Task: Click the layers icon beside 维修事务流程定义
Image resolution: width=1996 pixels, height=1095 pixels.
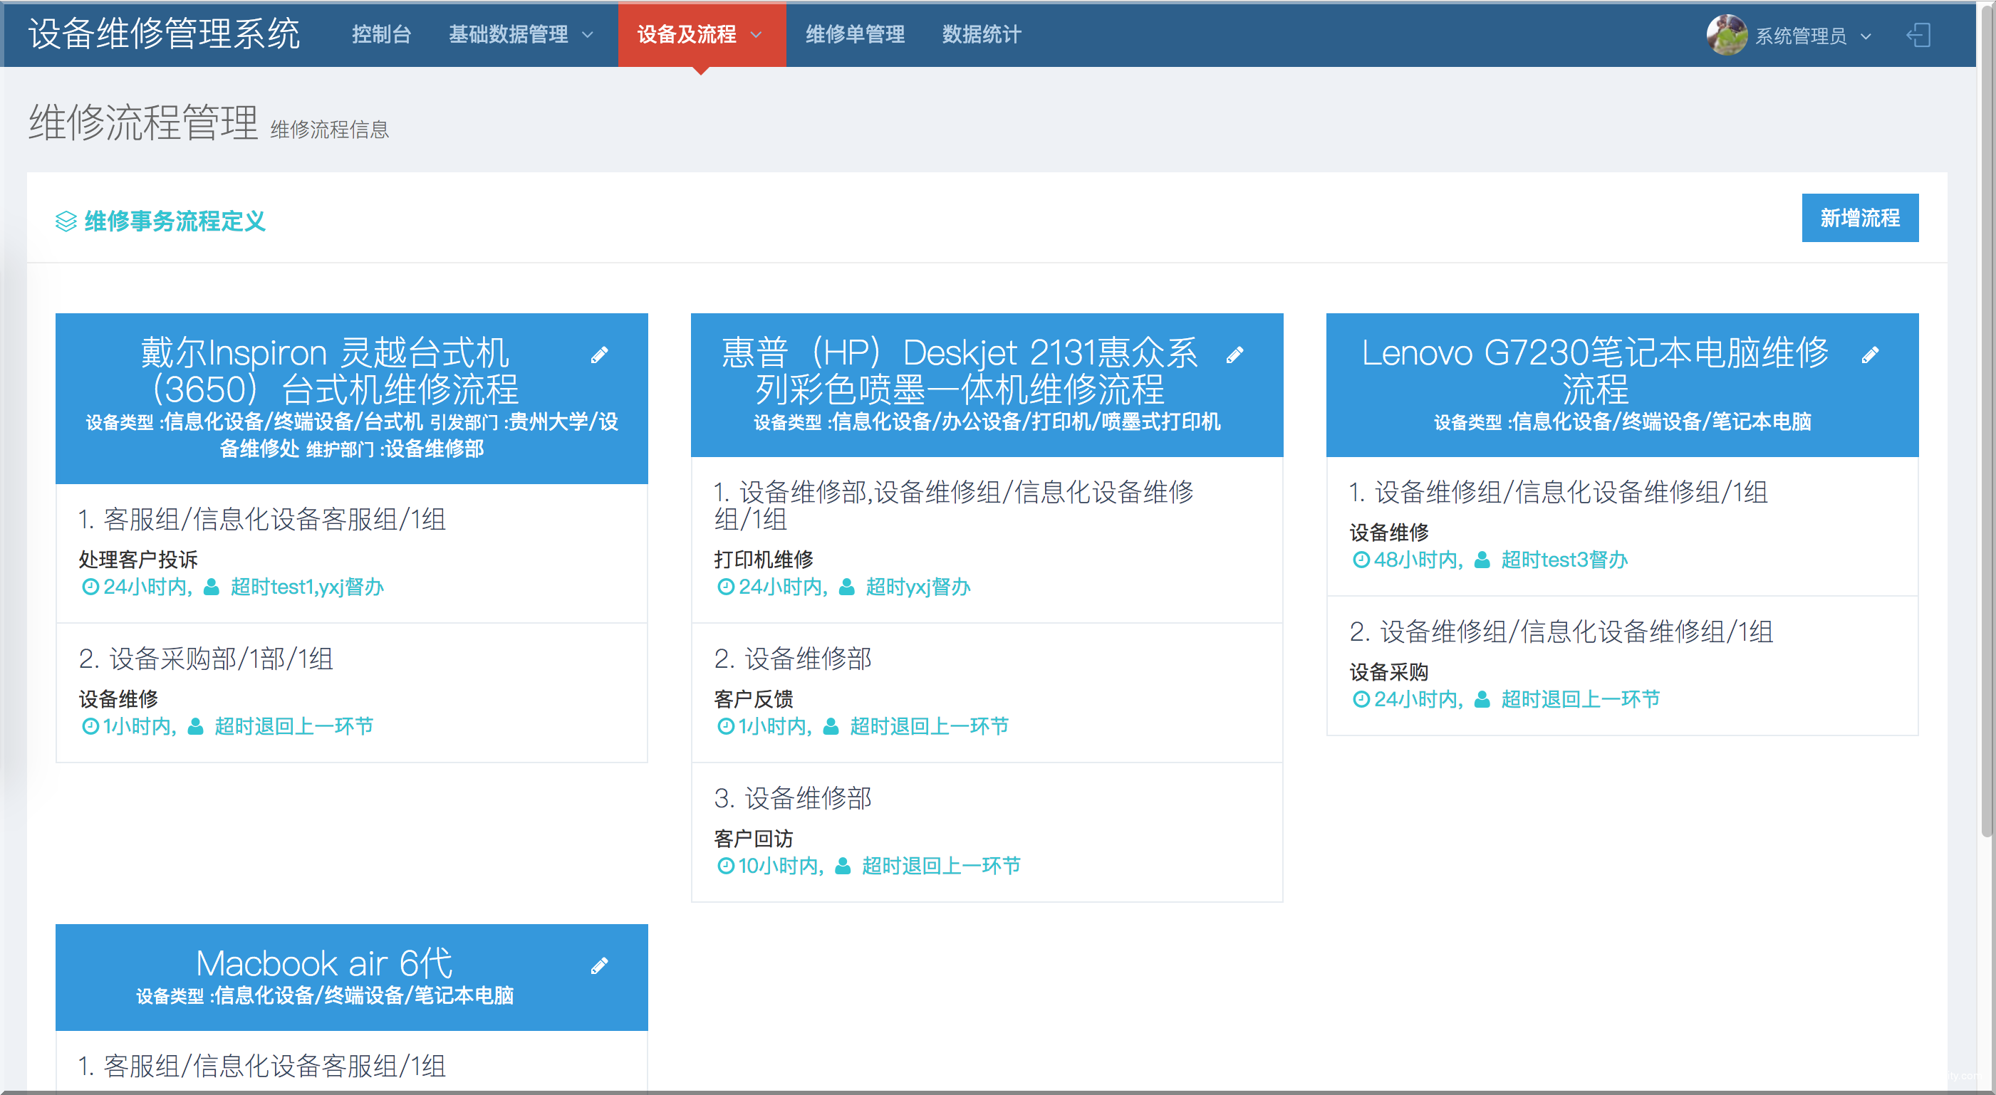Action: click(66, 221)
